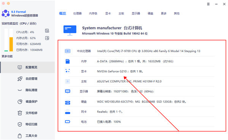Click the 隐私清理 eye icon
Screen dimensions: 228x140
(20, 90)
